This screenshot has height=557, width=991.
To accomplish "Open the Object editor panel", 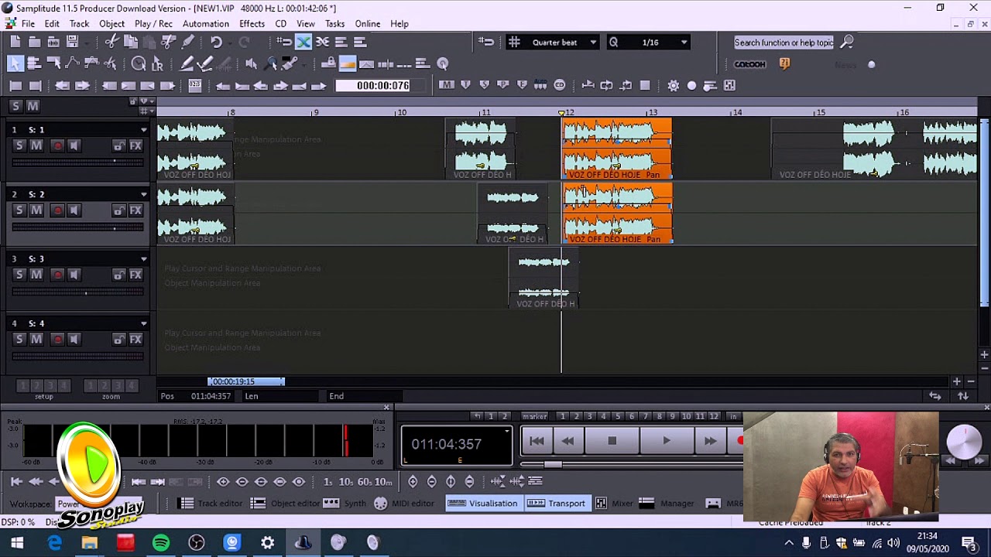I will (x=285, y=503).
